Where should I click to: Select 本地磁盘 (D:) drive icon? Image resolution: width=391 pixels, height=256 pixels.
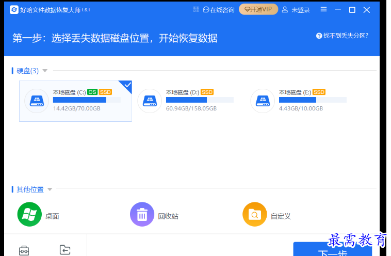150,101
